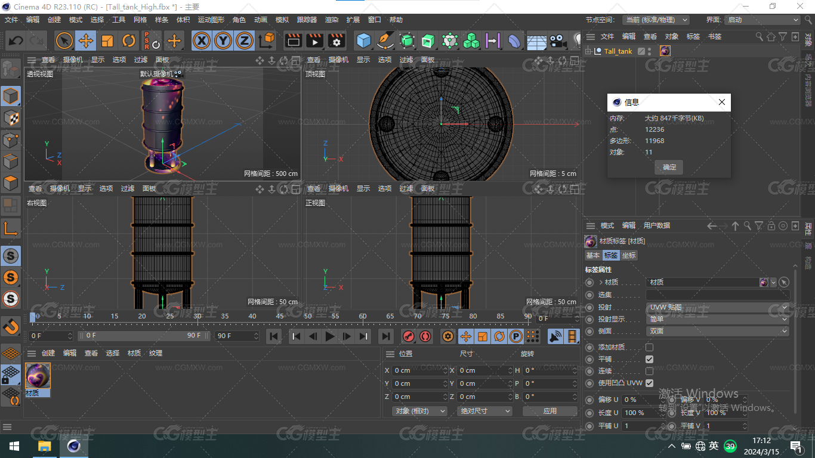
Task: Add a Cube primitive object
Action: point(363,41)
